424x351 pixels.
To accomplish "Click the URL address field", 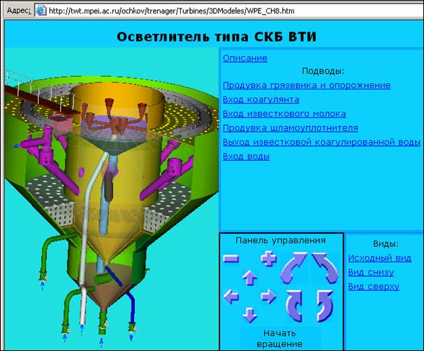I will point(230,11).
